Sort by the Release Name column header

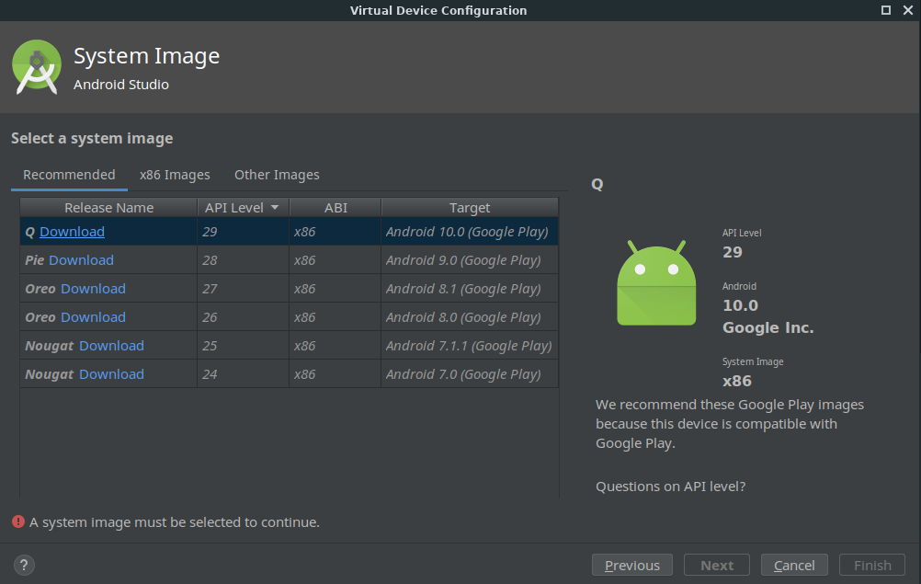(108, 208)
